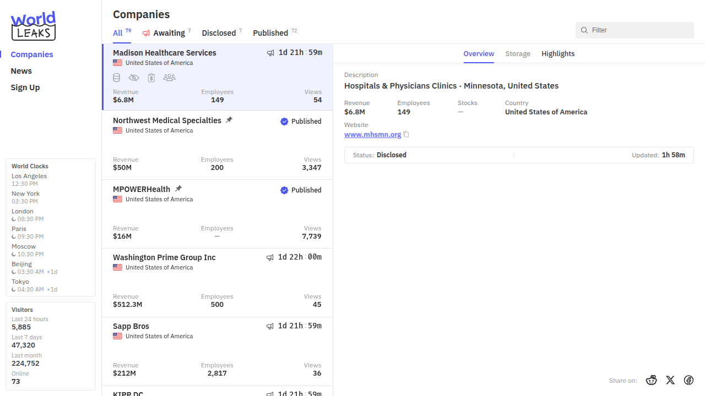Share on Reddit

tap(652, 380)
